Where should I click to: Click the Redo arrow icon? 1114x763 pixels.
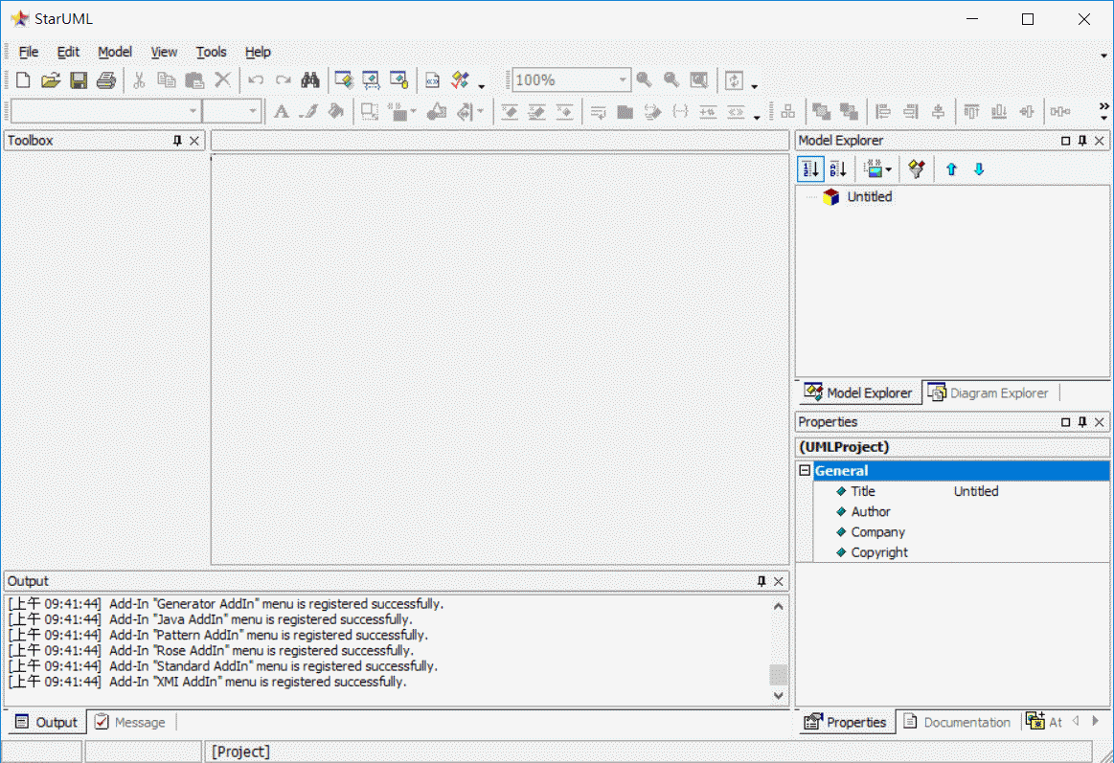283,80
